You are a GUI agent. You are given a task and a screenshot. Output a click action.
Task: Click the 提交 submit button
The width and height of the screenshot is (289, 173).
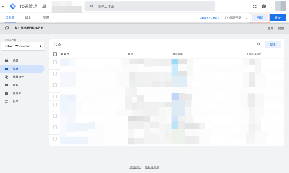[x=278, y=18]
